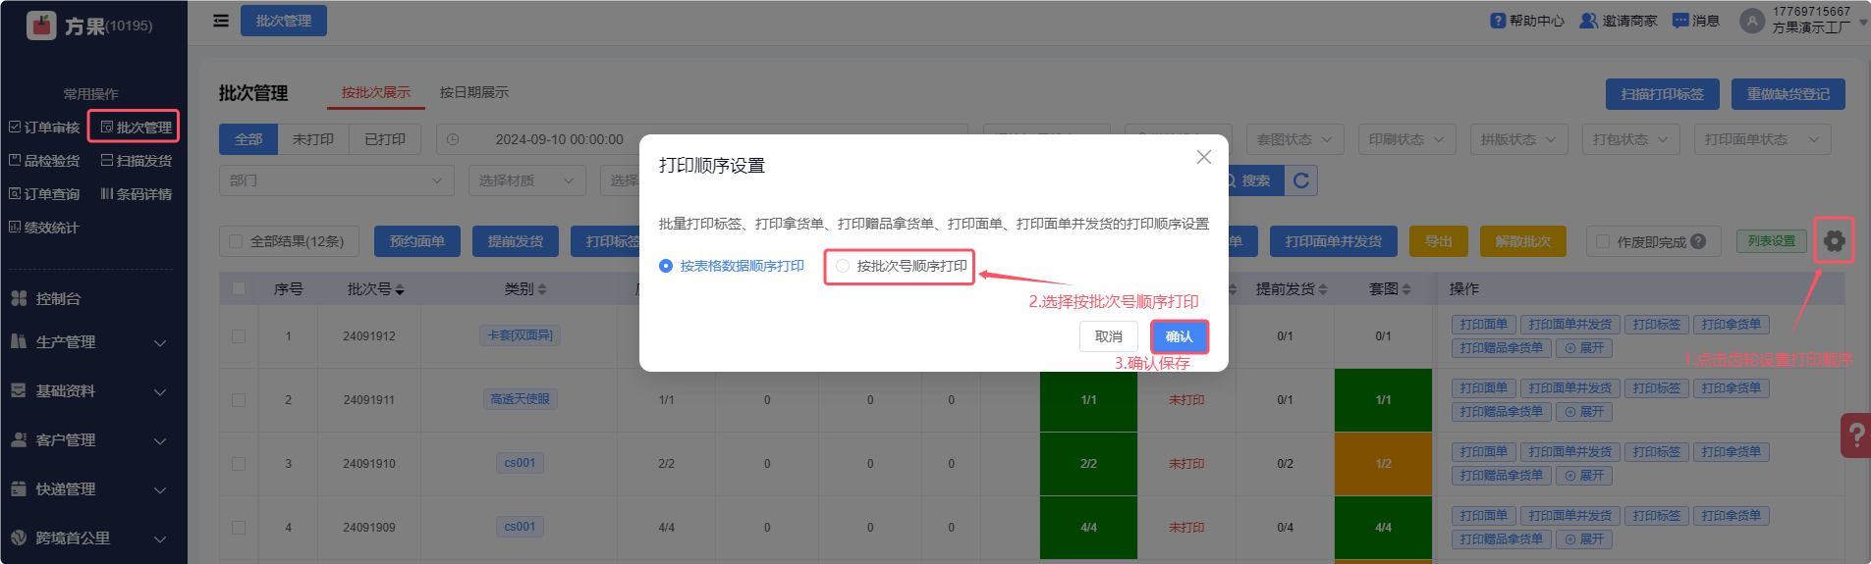Select the 全部 filter tab

coord(248,139)
